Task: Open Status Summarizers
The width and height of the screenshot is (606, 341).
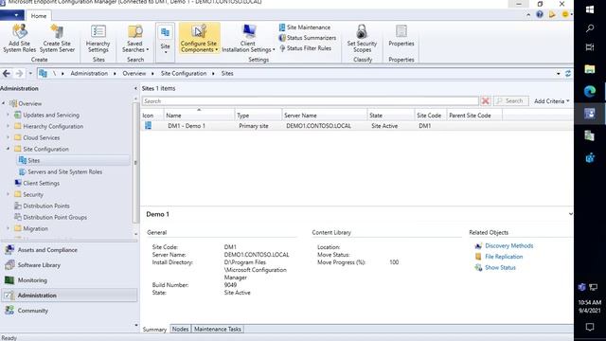Action: point(307,38)
